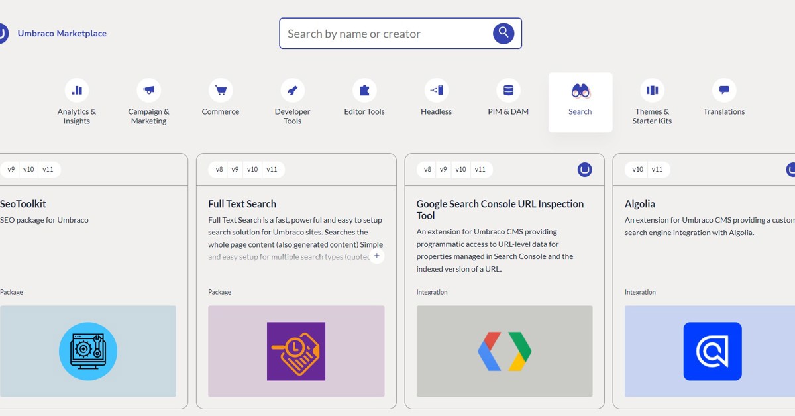Click the Umbraco Marketplace logo icon
The image size is (795, 416).
point(4,32)
